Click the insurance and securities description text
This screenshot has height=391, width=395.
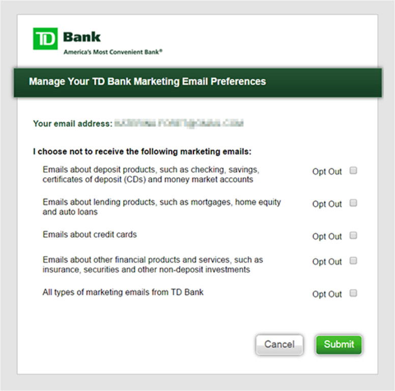coord(152,265)
